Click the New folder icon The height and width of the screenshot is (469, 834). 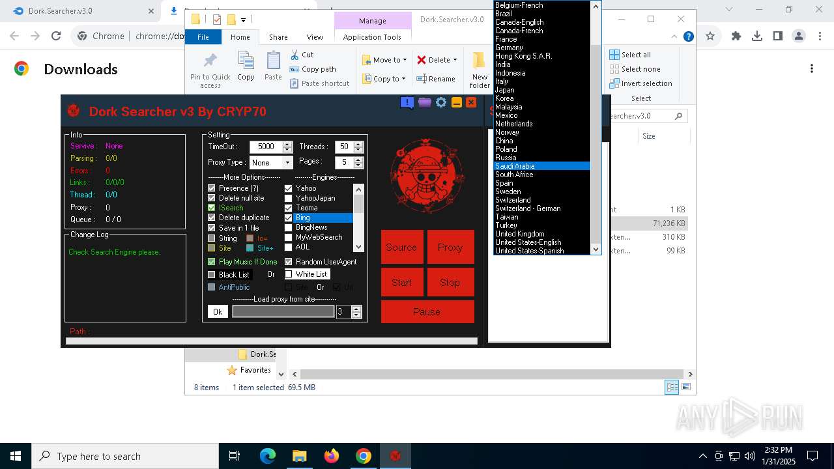(x=480, y=69)
